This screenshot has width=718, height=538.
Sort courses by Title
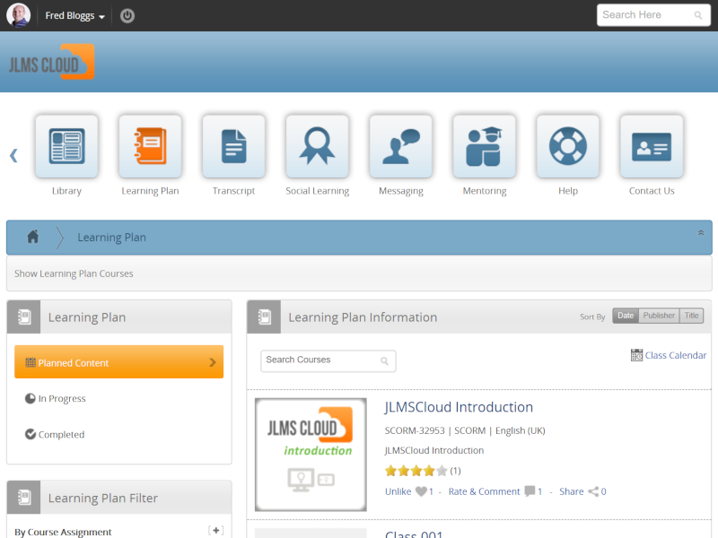point(691,316)
